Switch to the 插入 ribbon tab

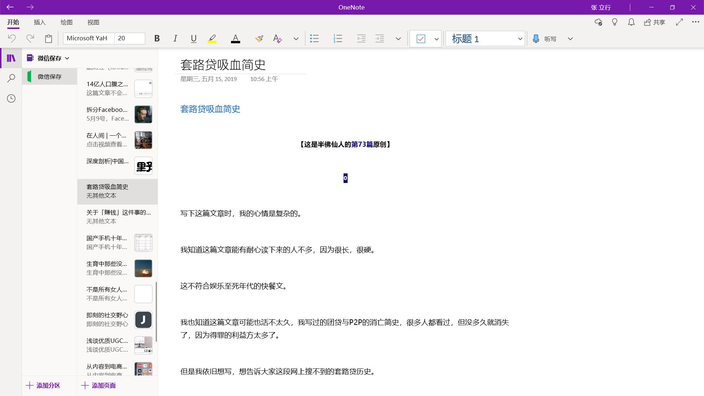(40, 22)
